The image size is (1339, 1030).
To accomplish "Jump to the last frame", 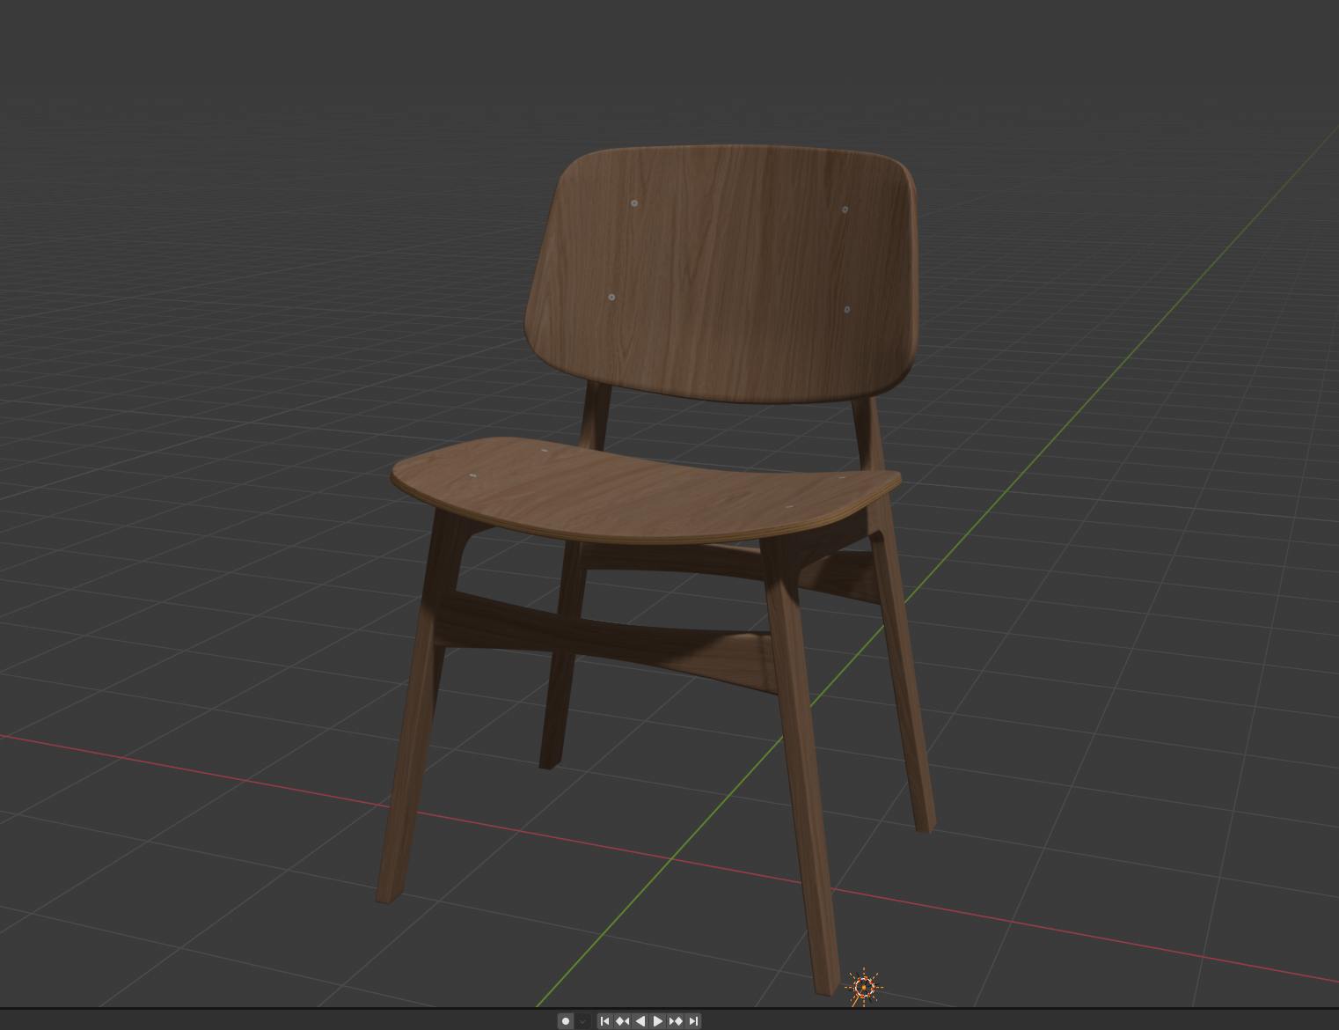I will coord(693,1021).
